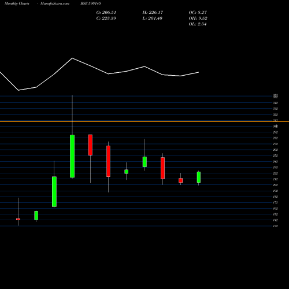Click the MunafaSutra.com site label
This screenshot has height=289, width=289.
[55, 3]
